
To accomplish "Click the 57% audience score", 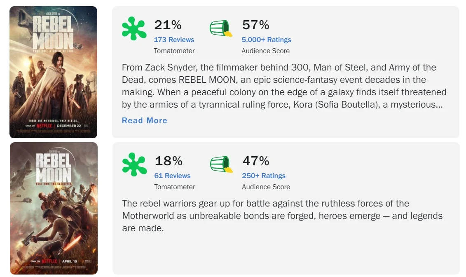I will [x=255, y=25].
